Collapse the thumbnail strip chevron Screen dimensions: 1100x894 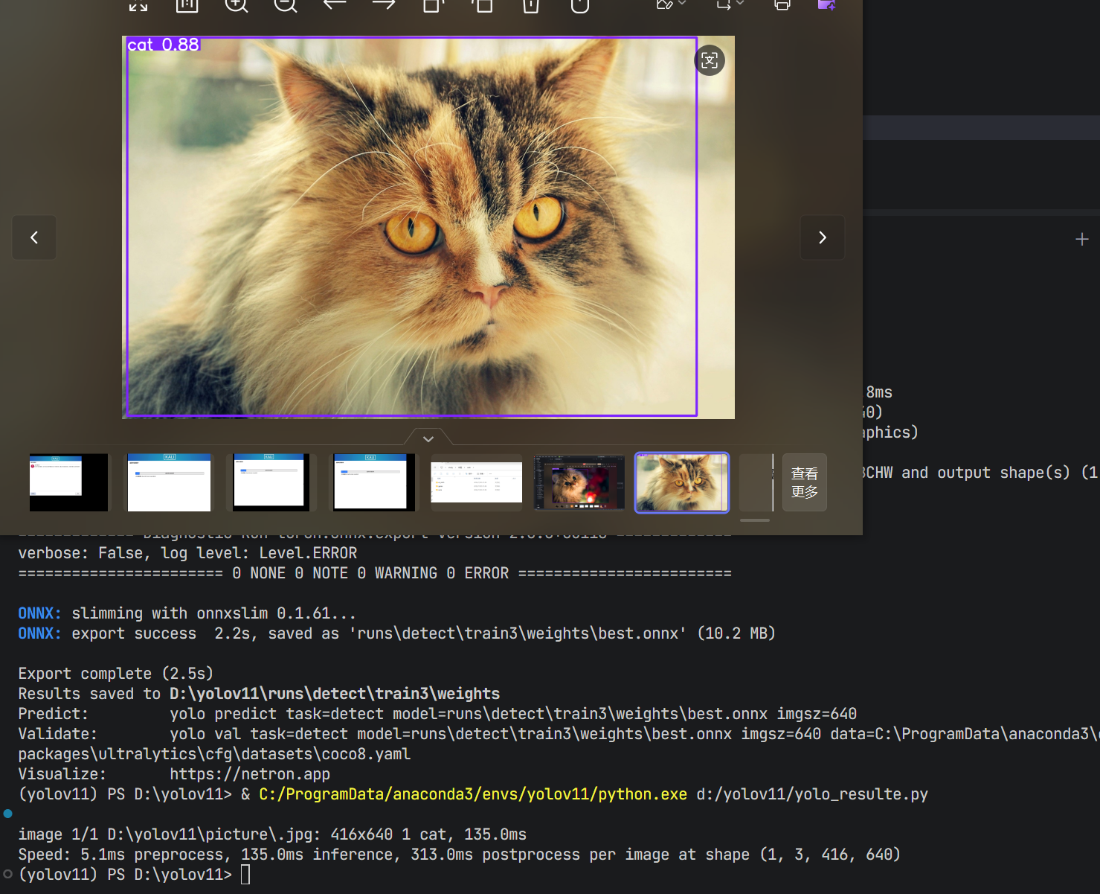pyautogui.click(x=428, y=438)
